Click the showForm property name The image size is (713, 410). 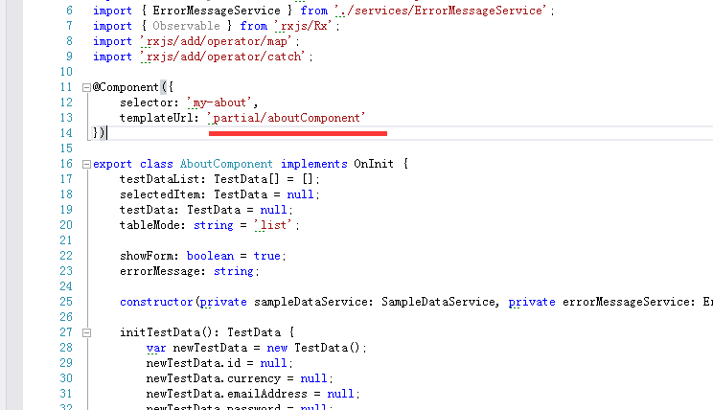(147, 256)
